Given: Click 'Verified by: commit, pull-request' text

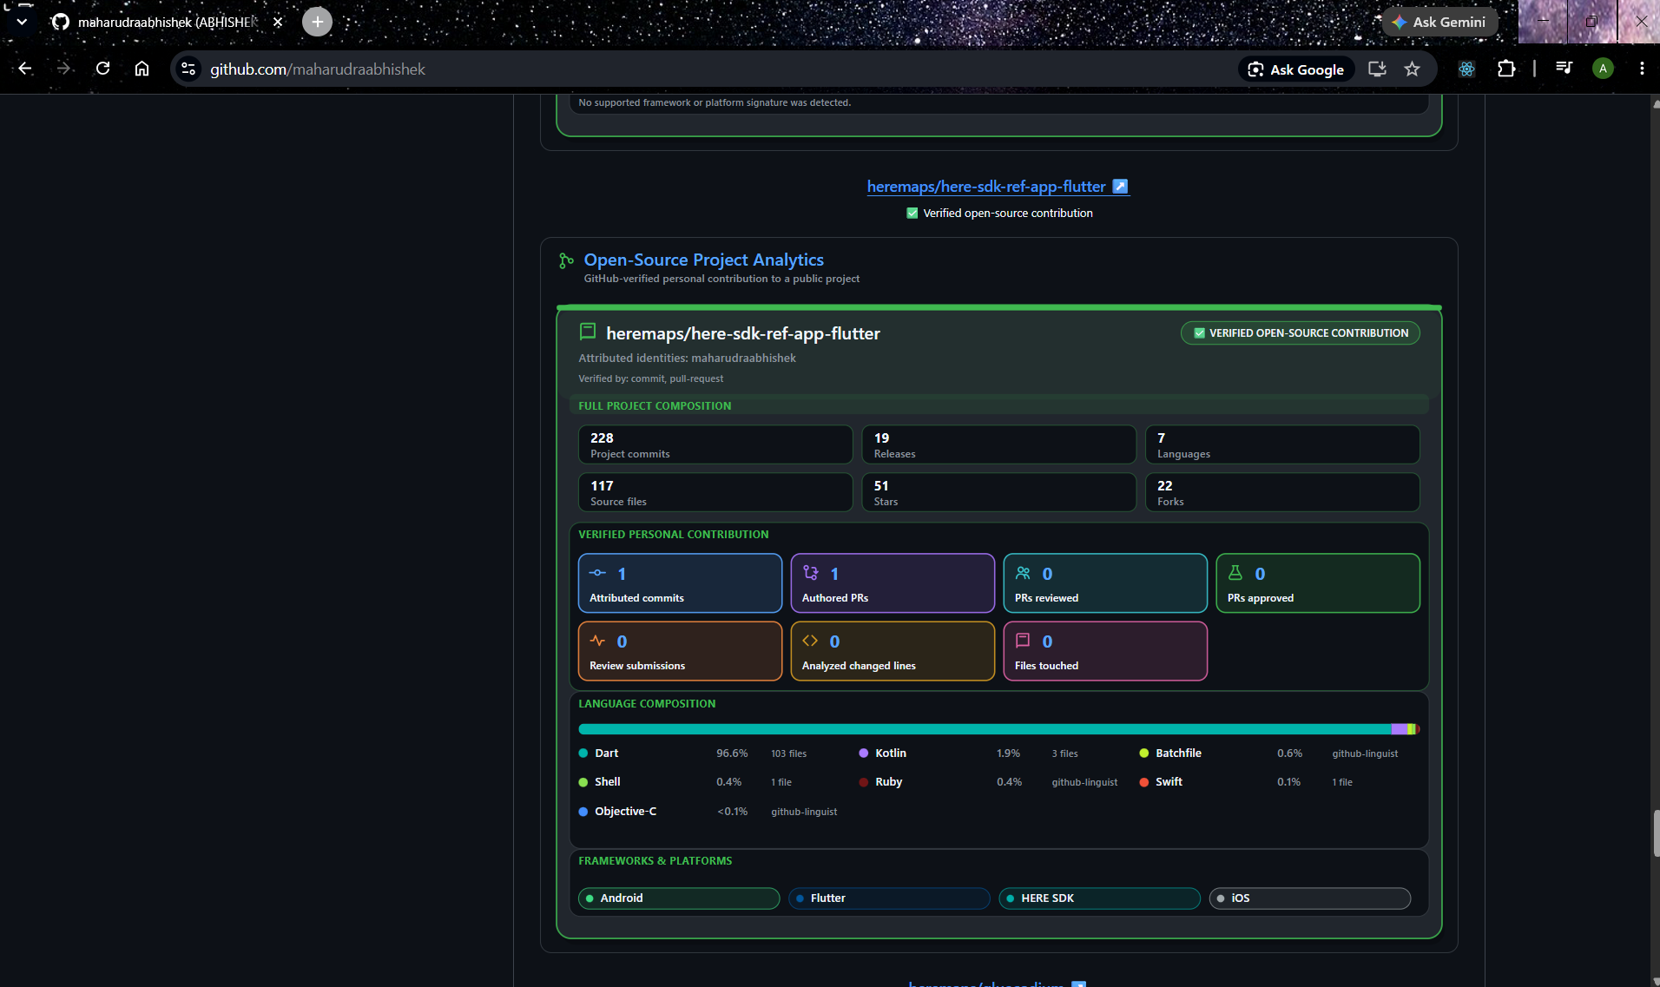Looking at the screenshot, I should 651,378.
